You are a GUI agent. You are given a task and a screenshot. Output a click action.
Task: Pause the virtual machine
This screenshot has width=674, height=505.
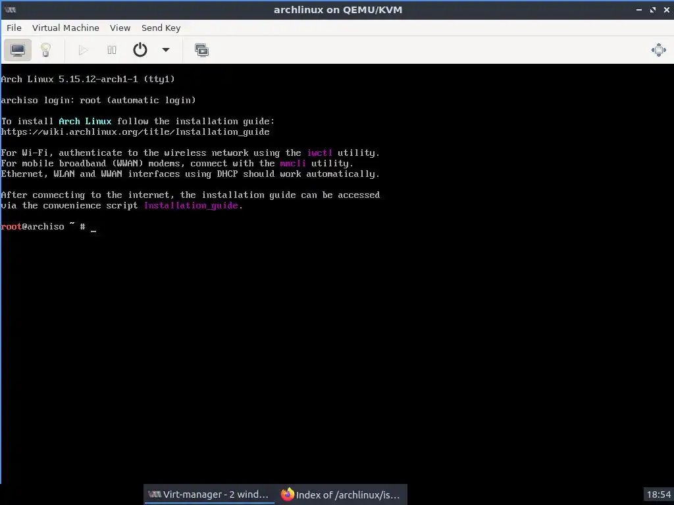tap(112, 50)
